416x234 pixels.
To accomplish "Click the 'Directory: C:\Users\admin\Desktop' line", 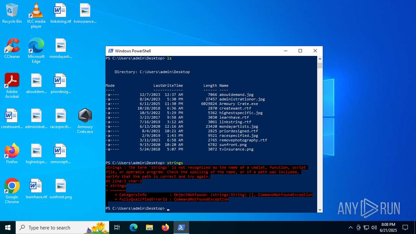I will [x=152, y=72].
